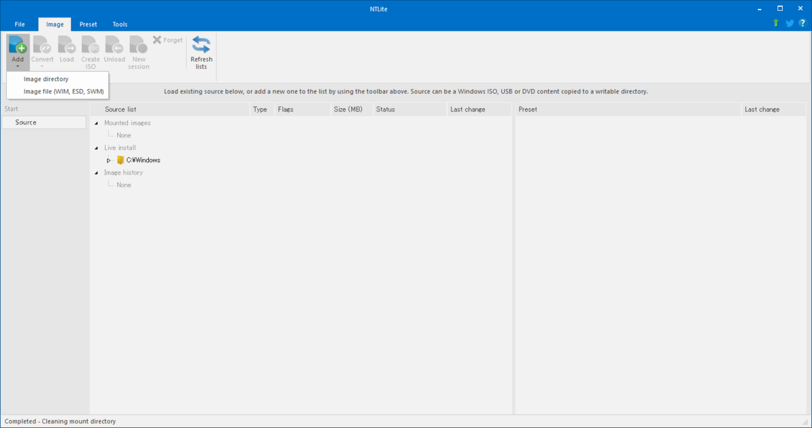Viewport: 812px width, 428px height.
Task: Click the Live install label
Action: pyautogui.click(x=120, y=147)
